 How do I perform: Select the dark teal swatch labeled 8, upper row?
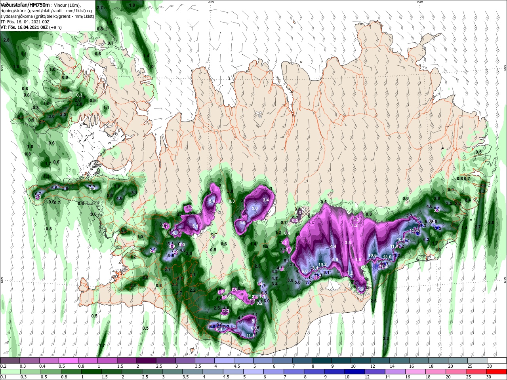click(322, 361)
